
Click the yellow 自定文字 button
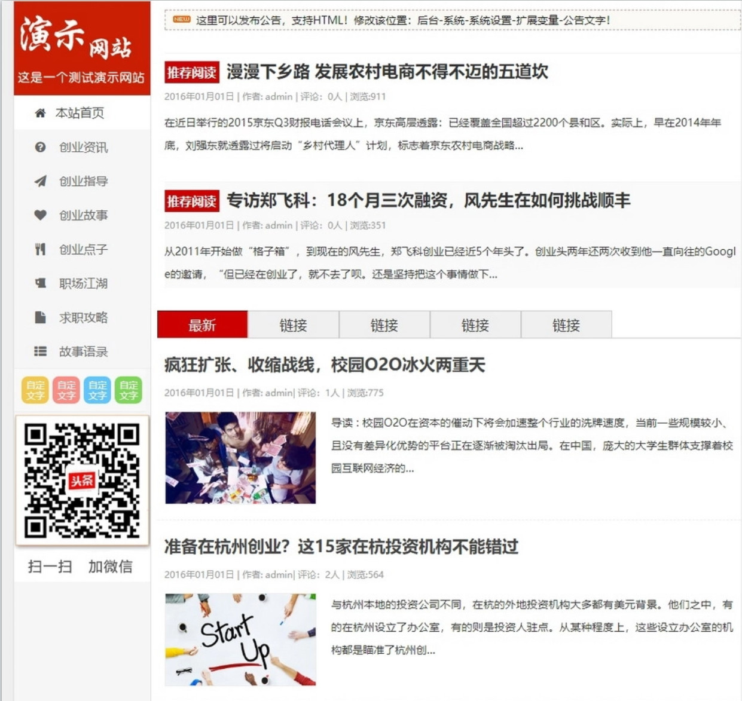pyautogui.click(x=35, y=390)
